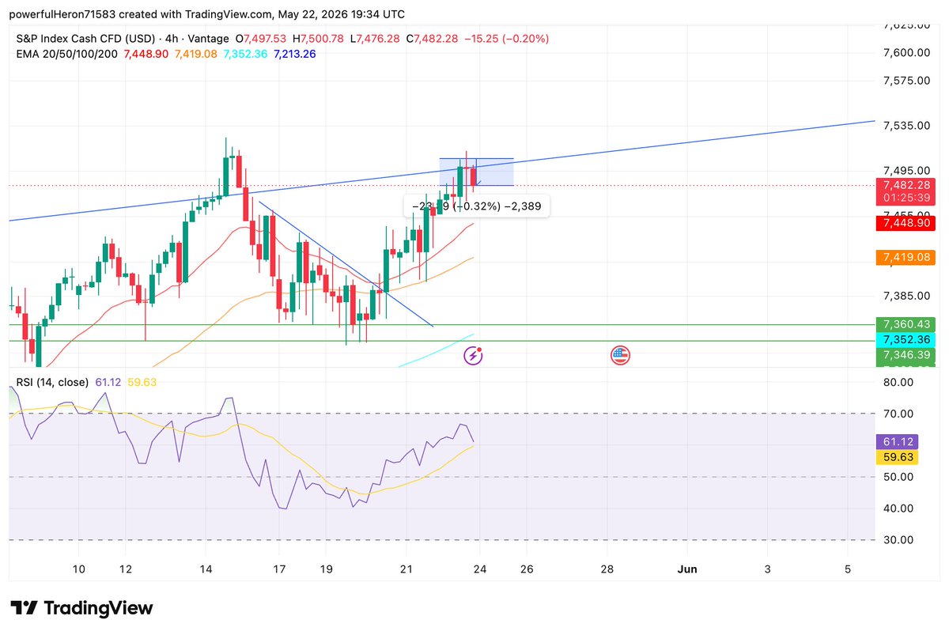Click the Jun label on time axis

[x=686, y=569]
